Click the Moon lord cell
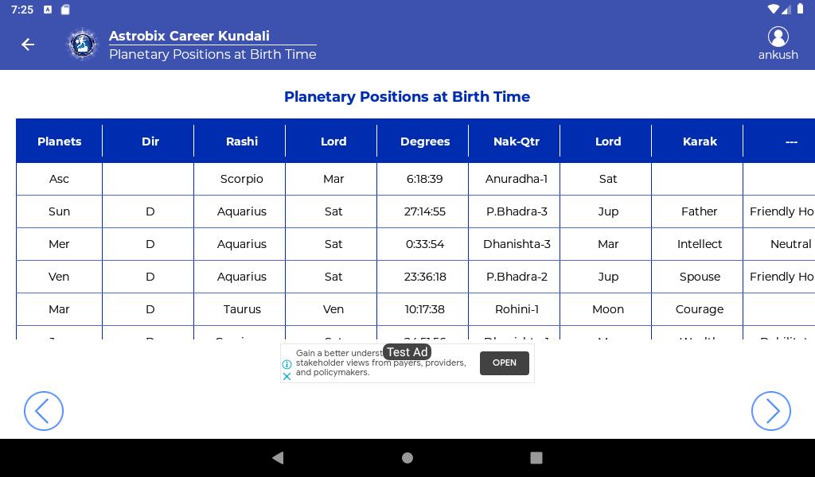 click(x=607, y=309)
